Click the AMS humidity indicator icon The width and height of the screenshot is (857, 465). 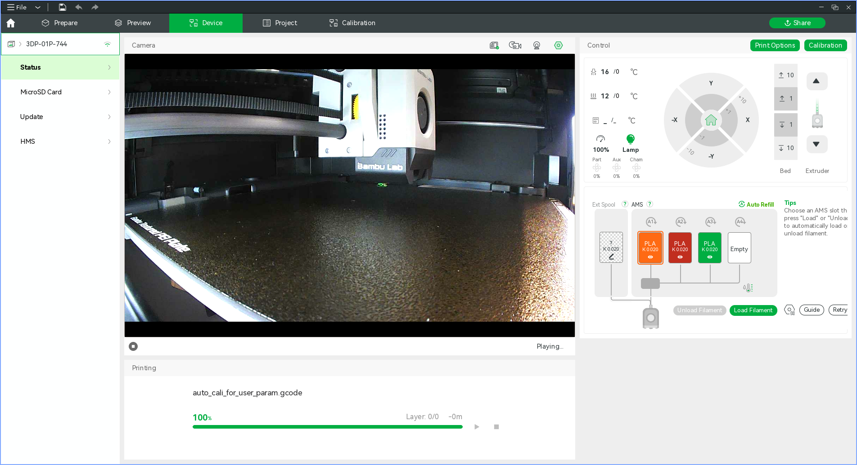click(748, 288)
